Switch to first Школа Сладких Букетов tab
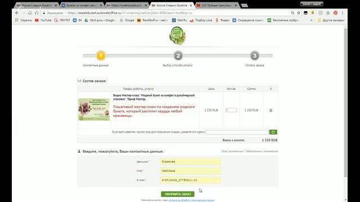This screenshot has height=202, width=360. click(x=37, y=5)
